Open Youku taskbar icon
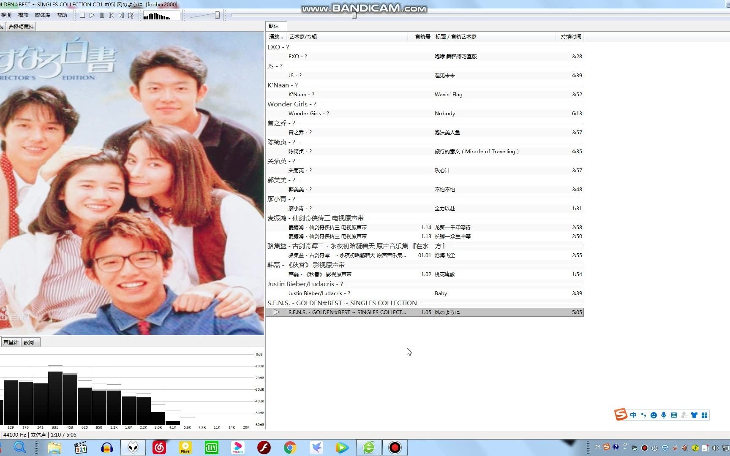Screen dimensions: 730x456 pos(238,448)
